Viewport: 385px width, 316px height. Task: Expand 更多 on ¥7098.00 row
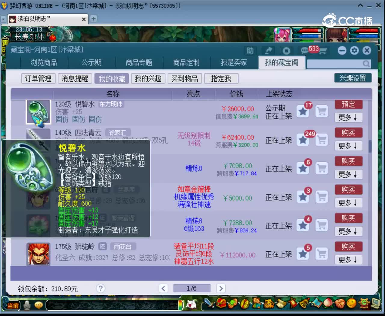[x=348, y=174]
